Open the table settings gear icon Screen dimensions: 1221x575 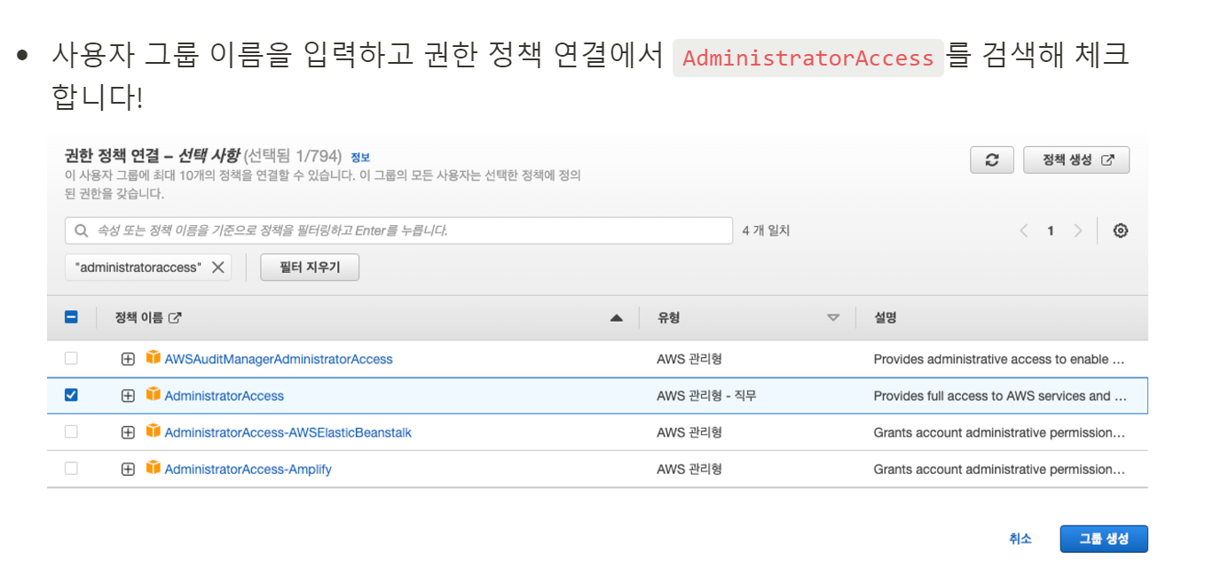1121,230
